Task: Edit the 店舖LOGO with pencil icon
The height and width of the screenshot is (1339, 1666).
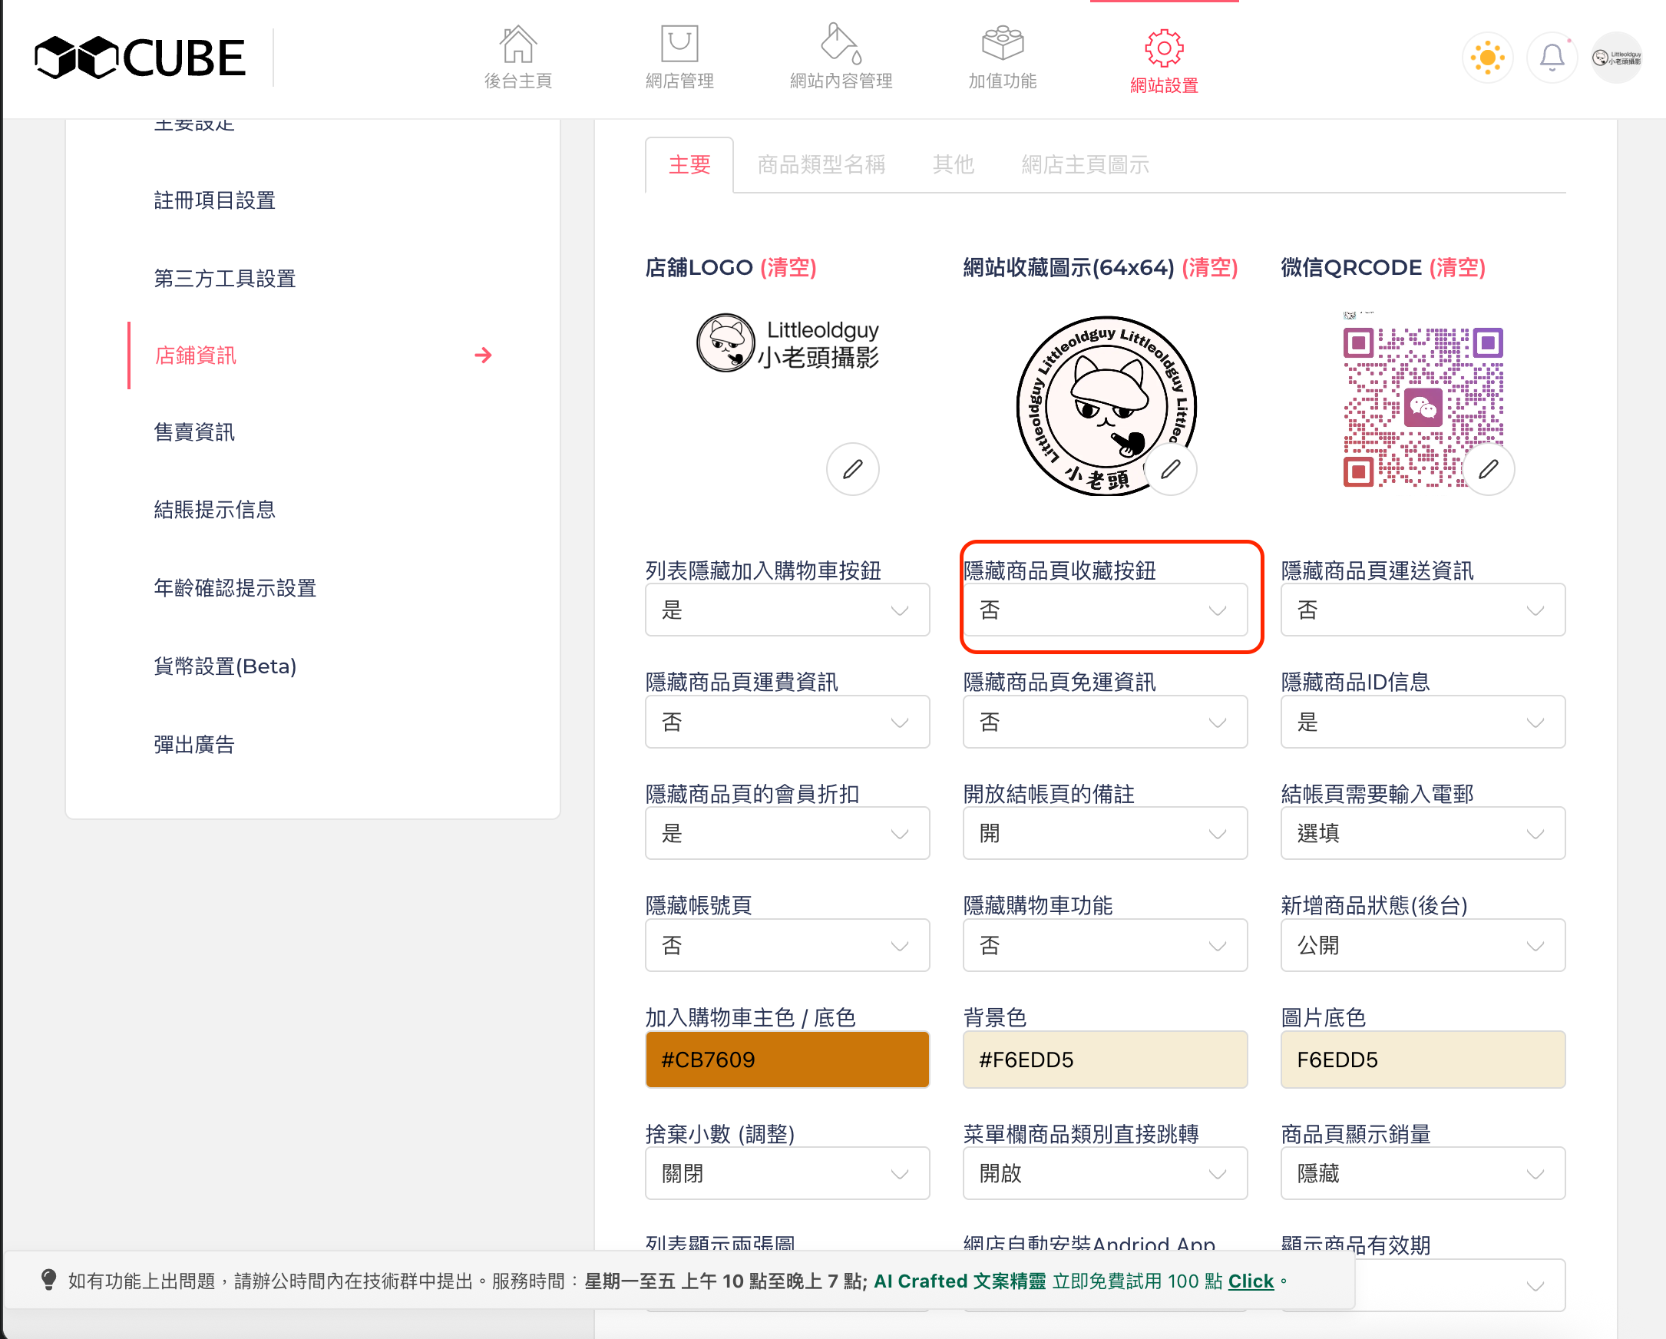Action: (852, 469)
